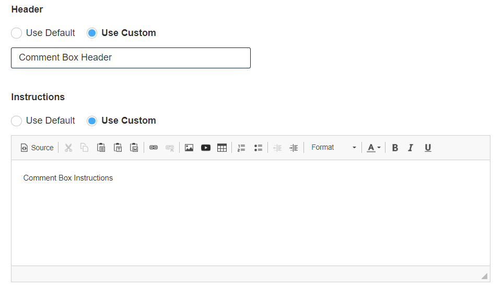Image resolution: width=503 pixels, height=288 pixels.
Task: Insert an image via the picture icon
Action: point(189,148)
